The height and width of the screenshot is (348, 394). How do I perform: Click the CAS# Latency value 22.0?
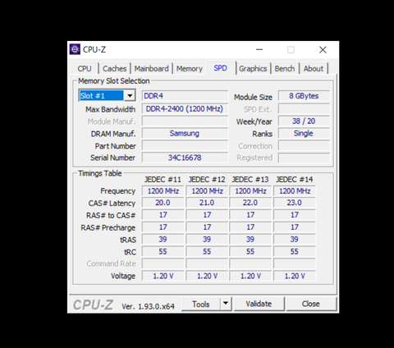click(x=250, y=203)
